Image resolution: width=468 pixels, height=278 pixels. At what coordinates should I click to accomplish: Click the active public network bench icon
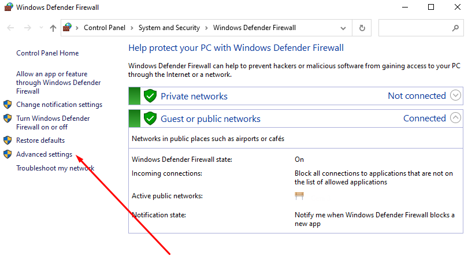point(299,196)
